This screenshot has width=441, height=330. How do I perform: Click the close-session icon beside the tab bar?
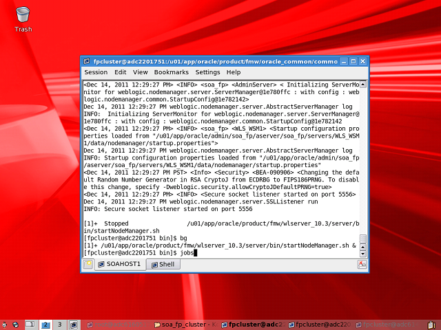[362, 264]
